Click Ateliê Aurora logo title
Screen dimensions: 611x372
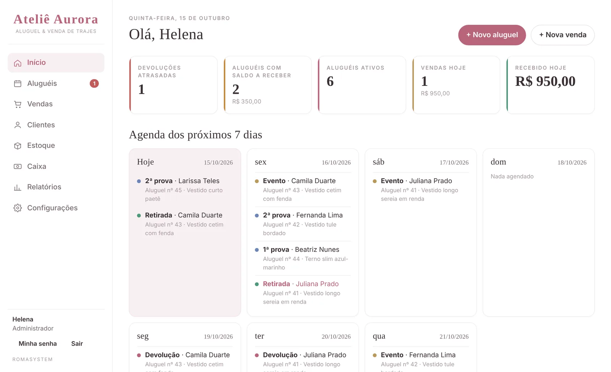[56, 19]
